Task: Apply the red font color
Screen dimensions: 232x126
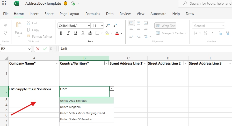Action: [117, 33]
